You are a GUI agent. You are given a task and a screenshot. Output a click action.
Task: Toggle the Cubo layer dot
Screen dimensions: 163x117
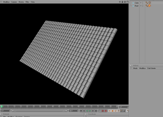pos(141,3)
